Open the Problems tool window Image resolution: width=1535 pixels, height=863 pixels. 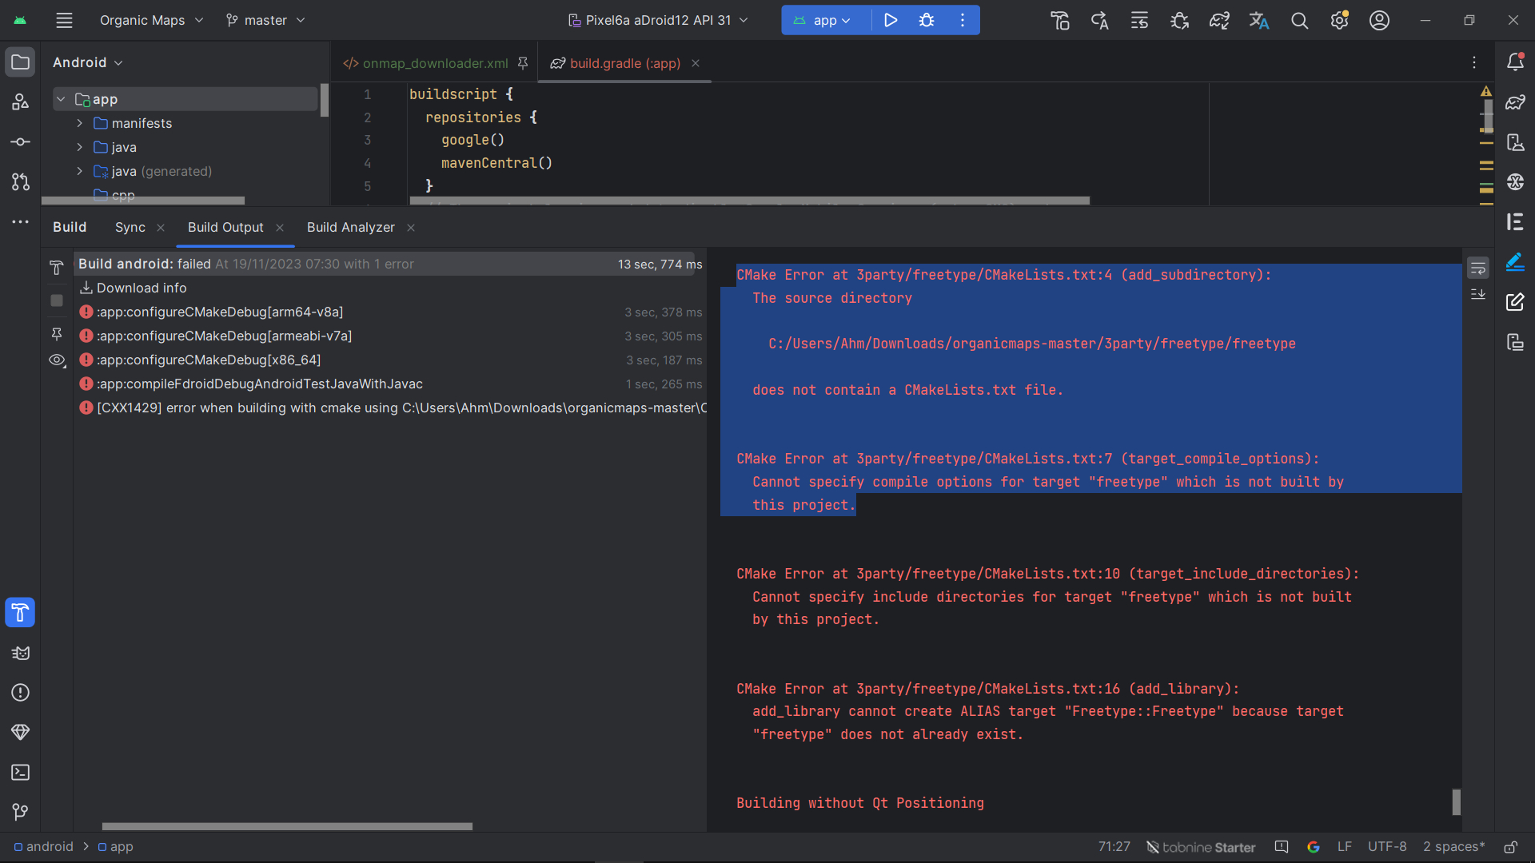tap(20, 693)
